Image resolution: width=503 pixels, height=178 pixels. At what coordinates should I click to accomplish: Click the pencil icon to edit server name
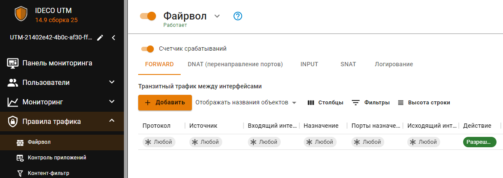point(100,38)
